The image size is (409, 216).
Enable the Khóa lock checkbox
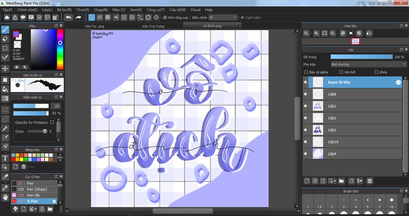376,72
